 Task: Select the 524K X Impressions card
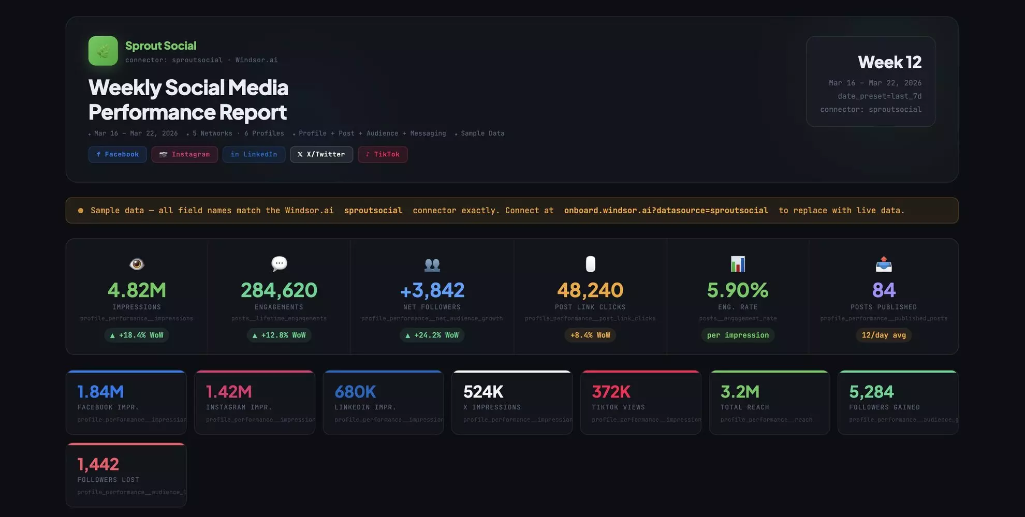(x=512, y=402)
